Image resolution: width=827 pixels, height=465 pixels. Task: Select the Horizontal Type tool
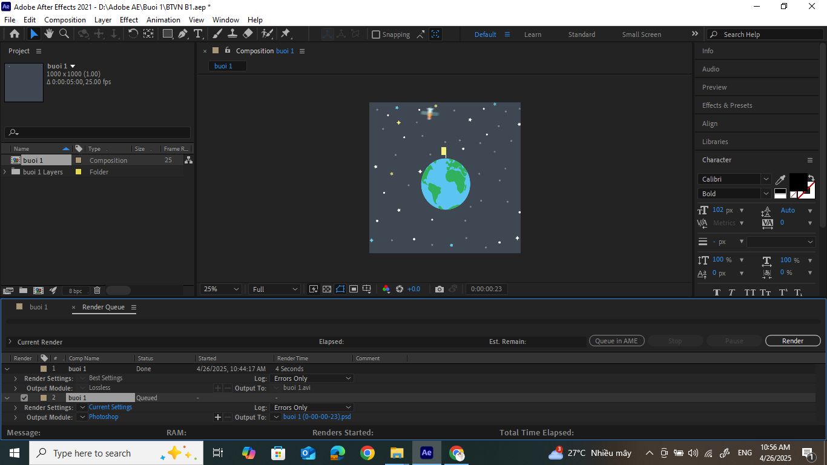198,34
